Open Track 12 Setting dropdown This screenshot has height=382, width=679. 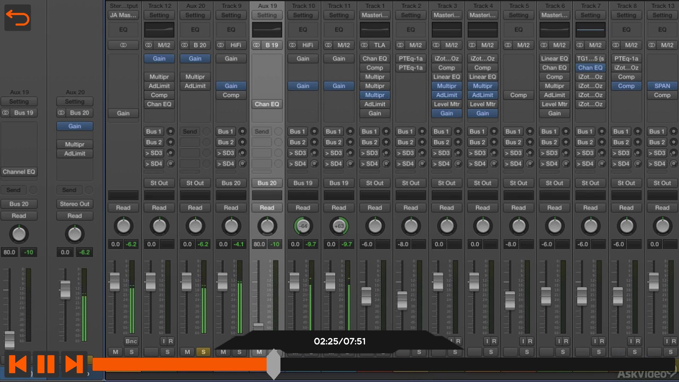(x=159, y=15)
